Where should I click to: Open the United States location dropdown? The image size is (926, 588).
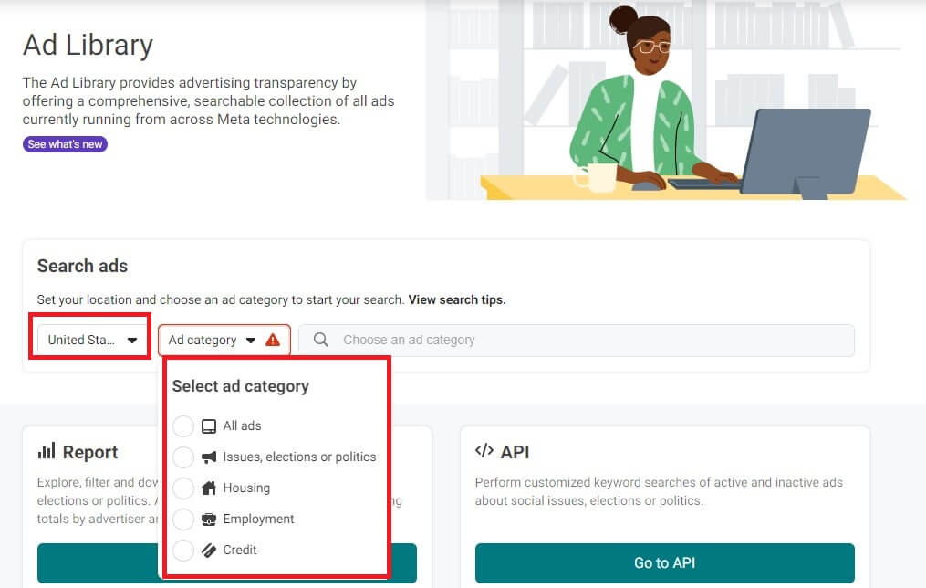pos(91,341)
